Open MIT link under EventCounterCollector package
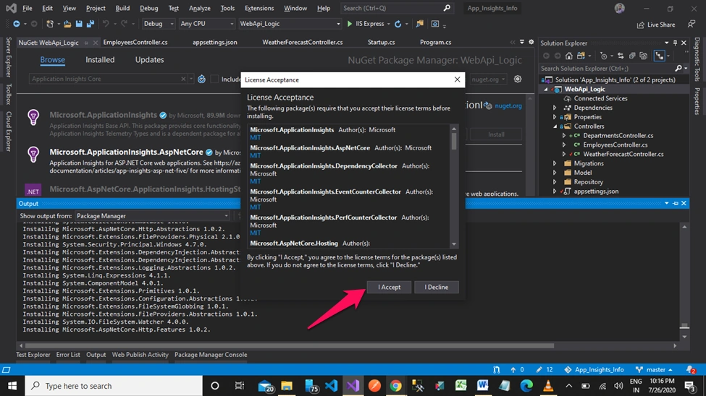The image size is (706, 396). (x=256, y=207)
